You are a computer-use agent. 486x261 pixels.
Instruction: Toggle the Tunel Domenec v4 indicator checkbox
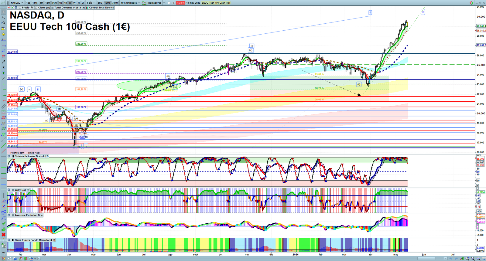tap(53, 8)
